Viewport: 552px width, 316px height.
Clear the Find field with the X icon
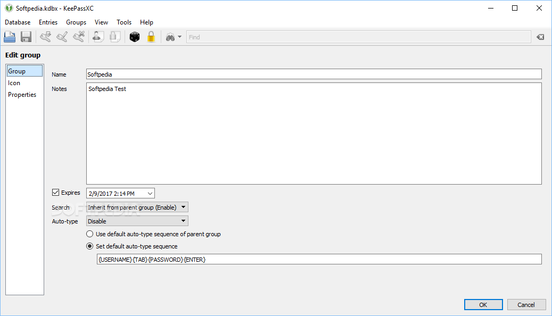pos(540,37)
